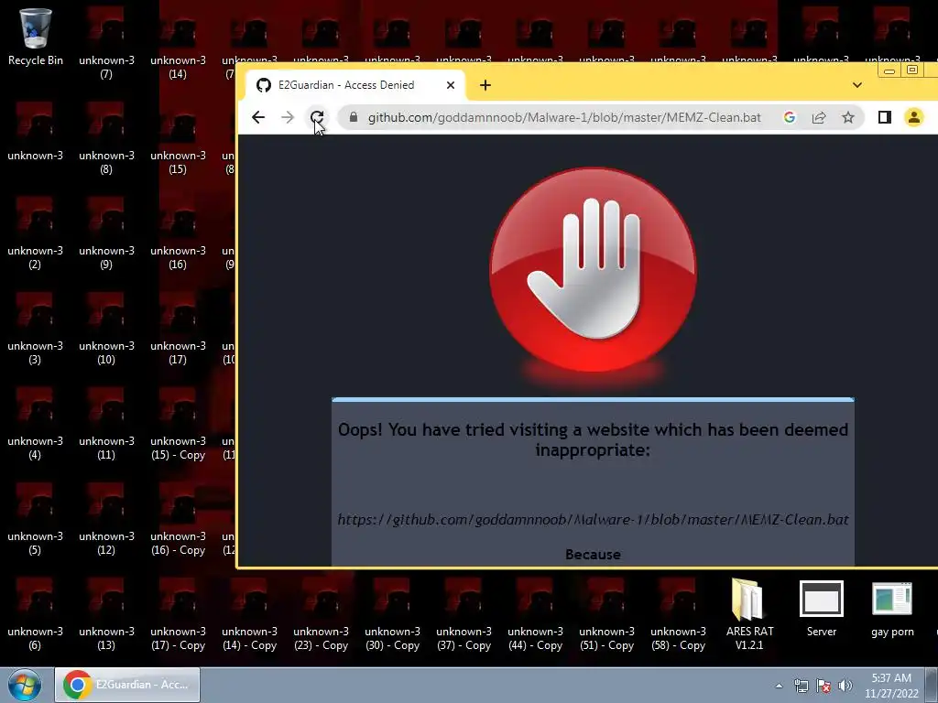
Task: Open the Action Center flag icon
Action: pyautogui.click(x=823, y=686)
